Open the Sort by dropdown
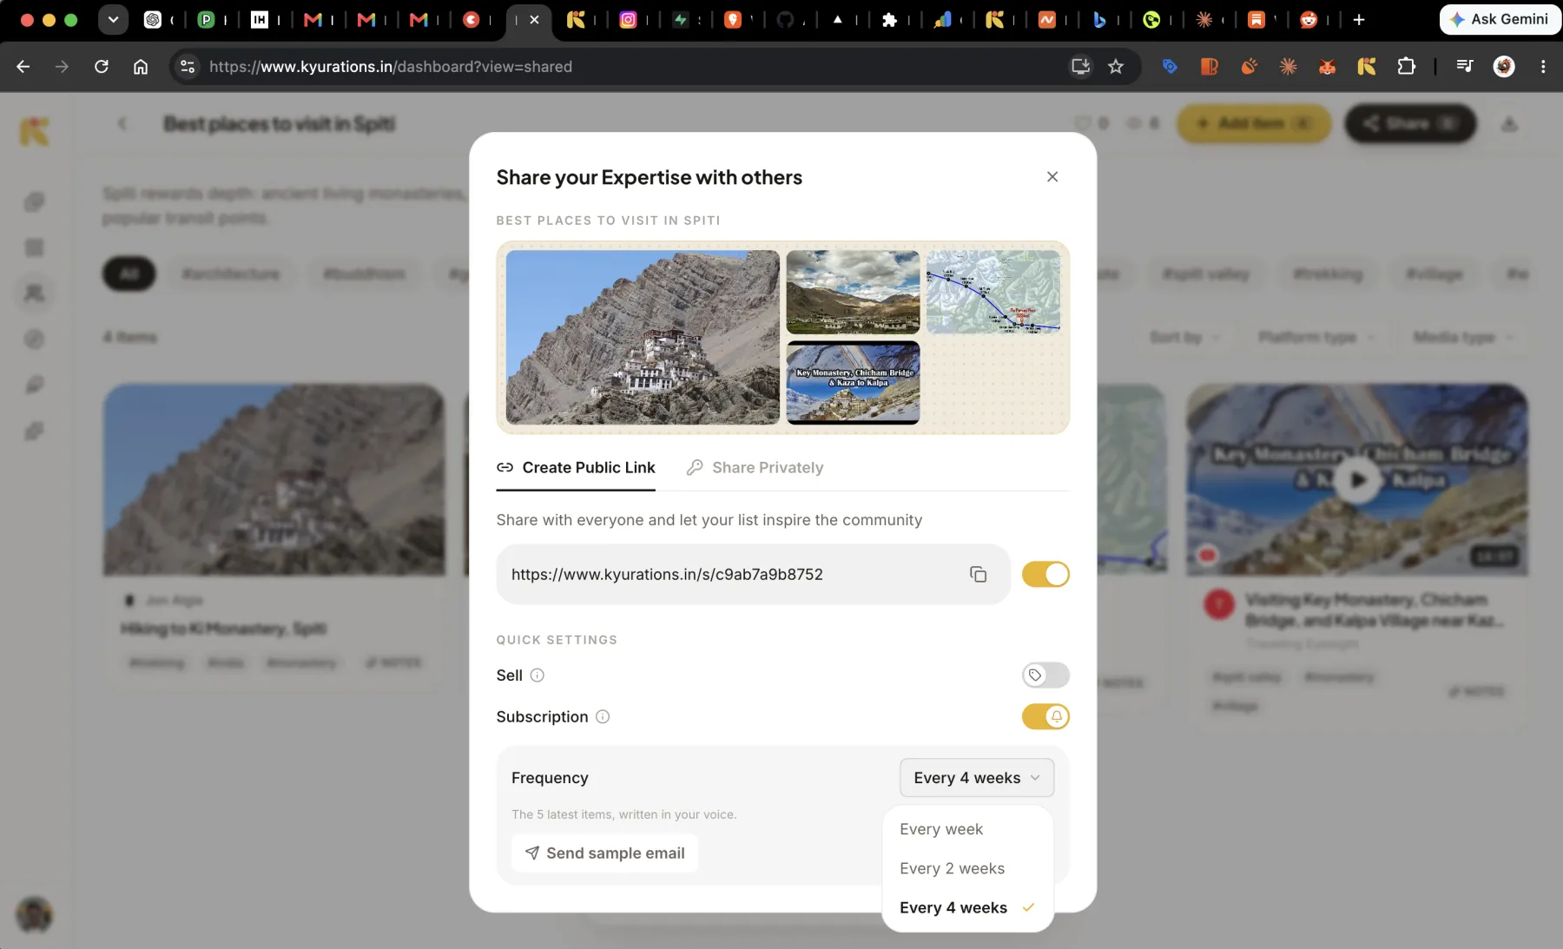This screenshot has height=949, width=1563. click(x=1184, y=338)
